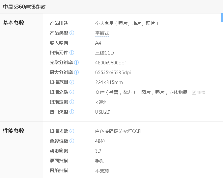Click info icon next to 接口类型
This screenshot has width=223, height=178.
click(72, 112)
